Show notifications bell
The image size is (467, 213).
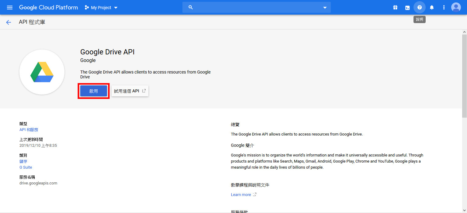pos(432,7)
